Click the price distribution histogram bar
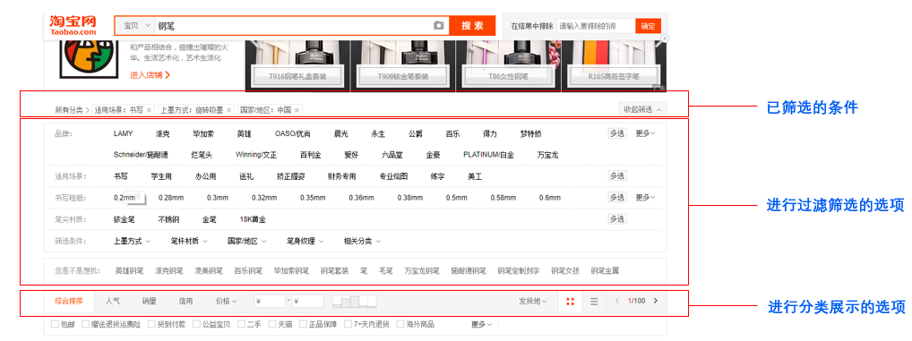Viewport: 912px width, 341px height. tap(355, 301)
